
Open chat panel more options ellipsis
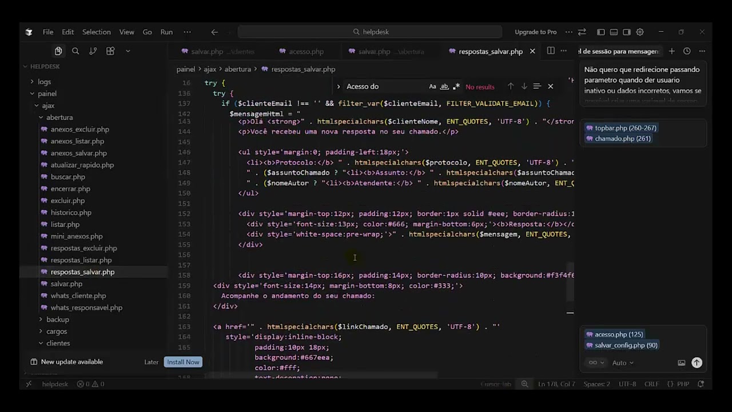[702, 51]
